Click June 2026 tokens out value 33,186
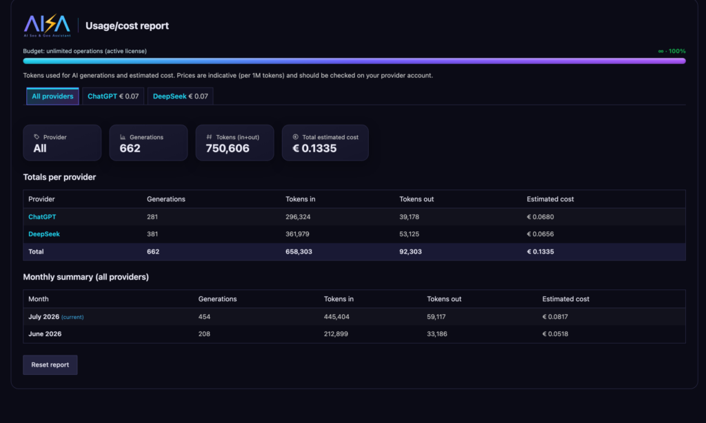Image resolution: width=706 pixels, height=423 pixels. 437,334
